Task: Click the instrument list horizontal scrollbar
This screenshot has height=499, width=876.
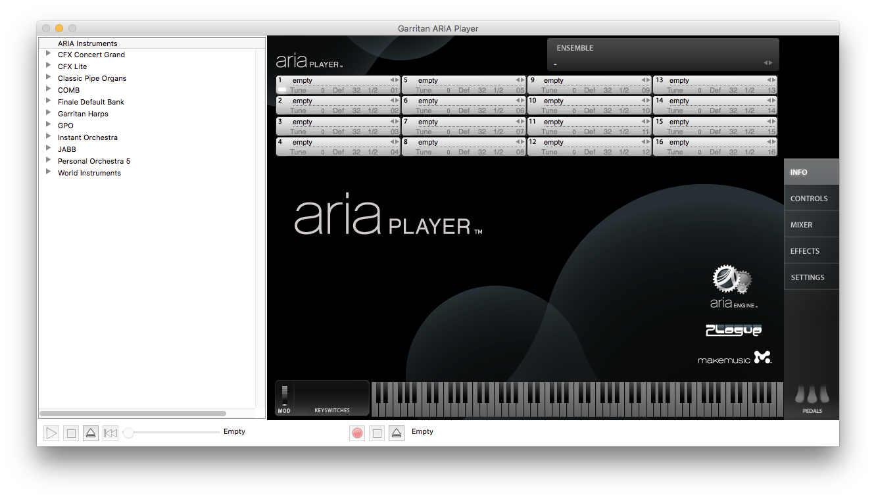Action: coord(133,414)
